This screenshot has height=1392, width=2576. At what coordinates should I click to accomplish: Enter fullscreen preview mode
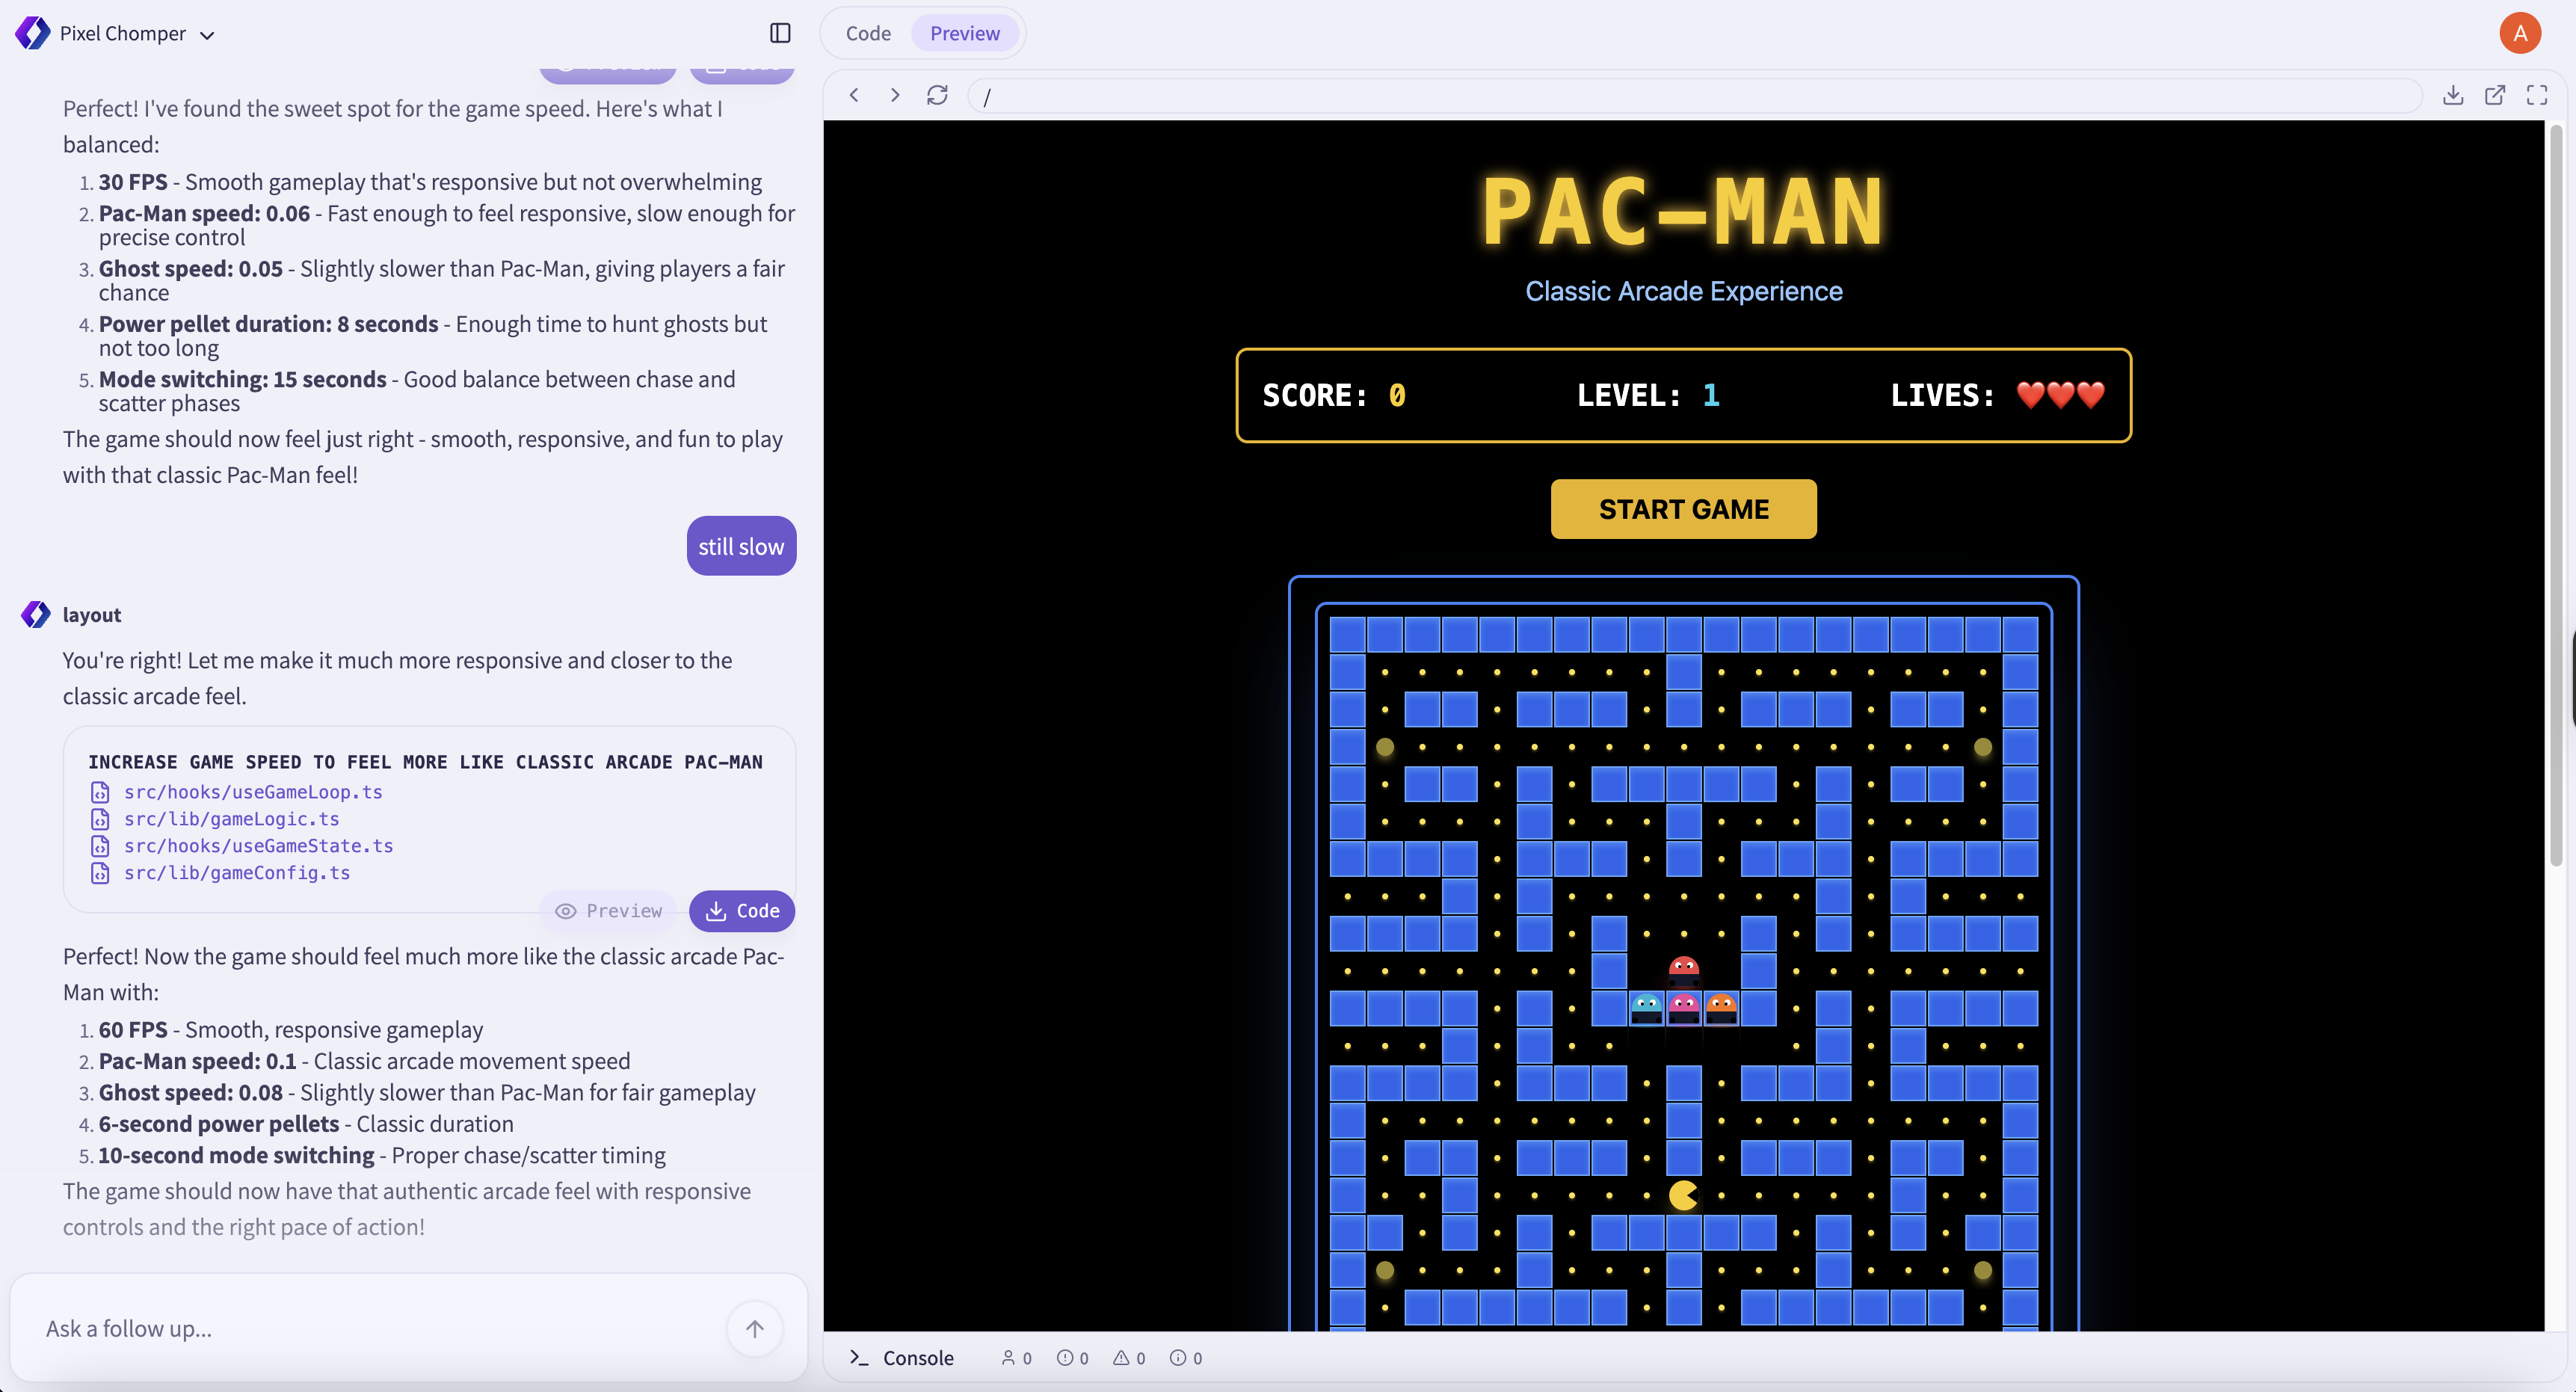point(2537,95)
